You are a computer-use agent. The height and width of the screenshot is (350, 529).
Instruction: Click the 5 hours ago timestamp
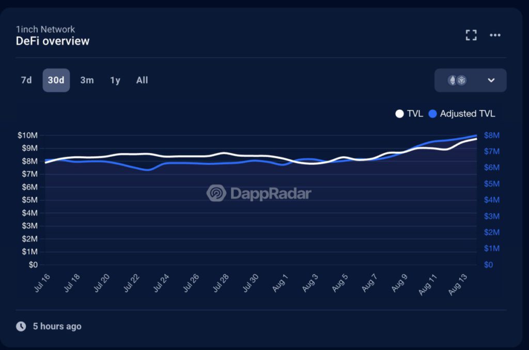coord(57,326)
